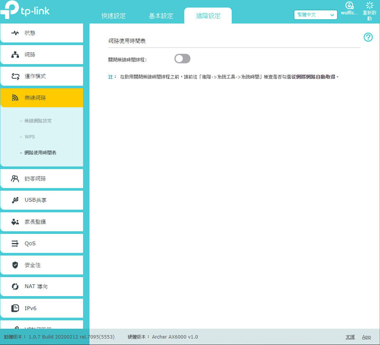Click the 運作模式 operation mode icon

[x=15, y=76]
